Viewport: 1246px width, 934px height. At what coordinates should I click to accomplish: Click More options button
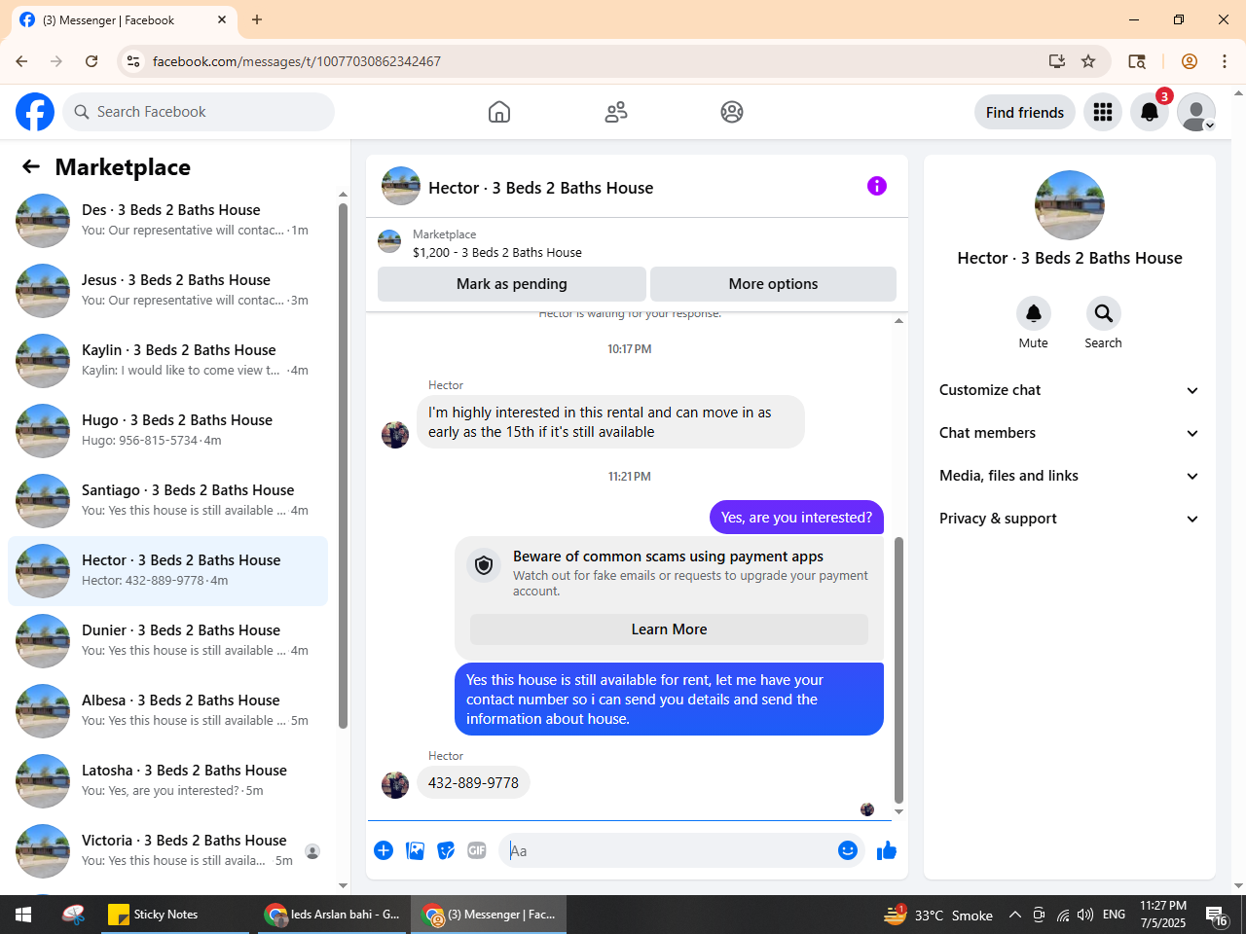pyautogui.click(x=773, y=284)
